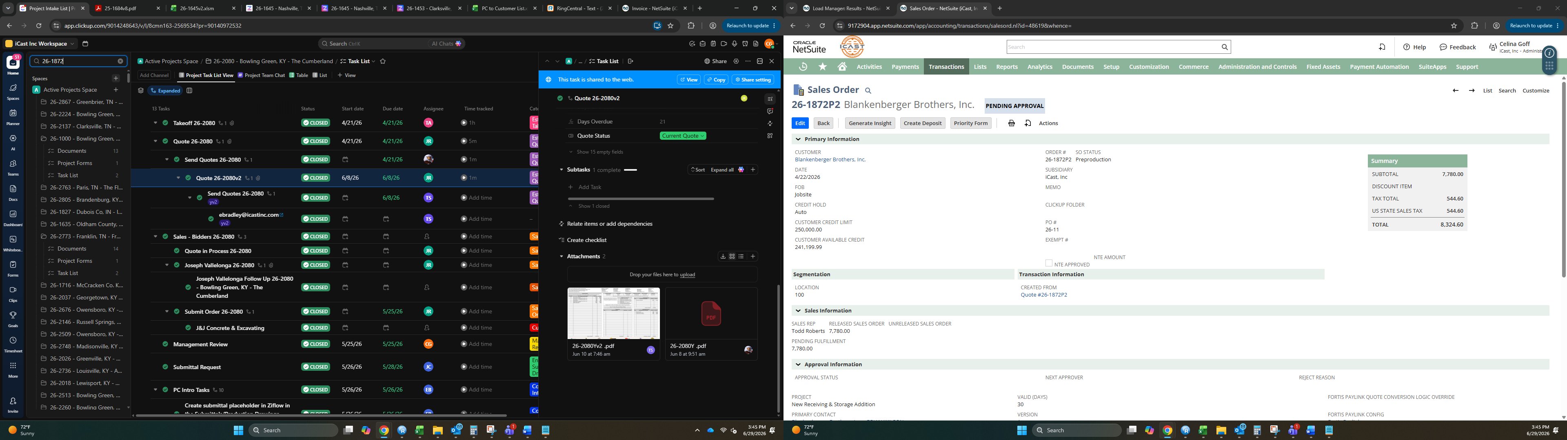Open the AI icon in ClickUp sidebar
The height and width of the screenshot is (440, 1567).
[13, 142]
